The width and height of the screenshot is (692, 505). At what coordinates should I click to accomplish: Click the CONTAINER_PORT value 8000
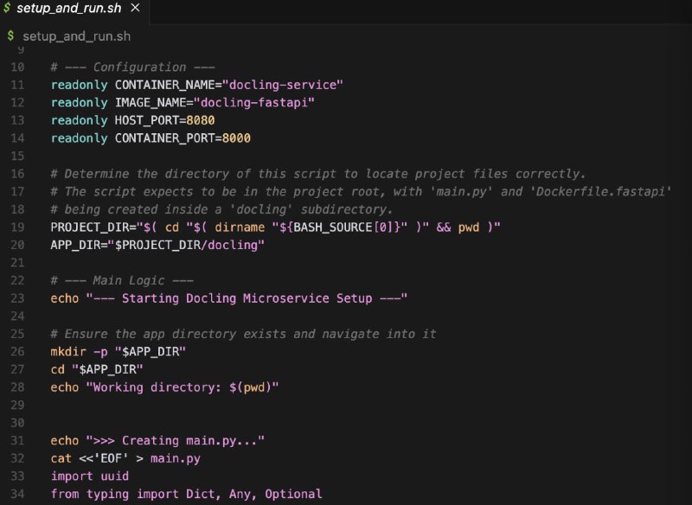click(236, 138)
